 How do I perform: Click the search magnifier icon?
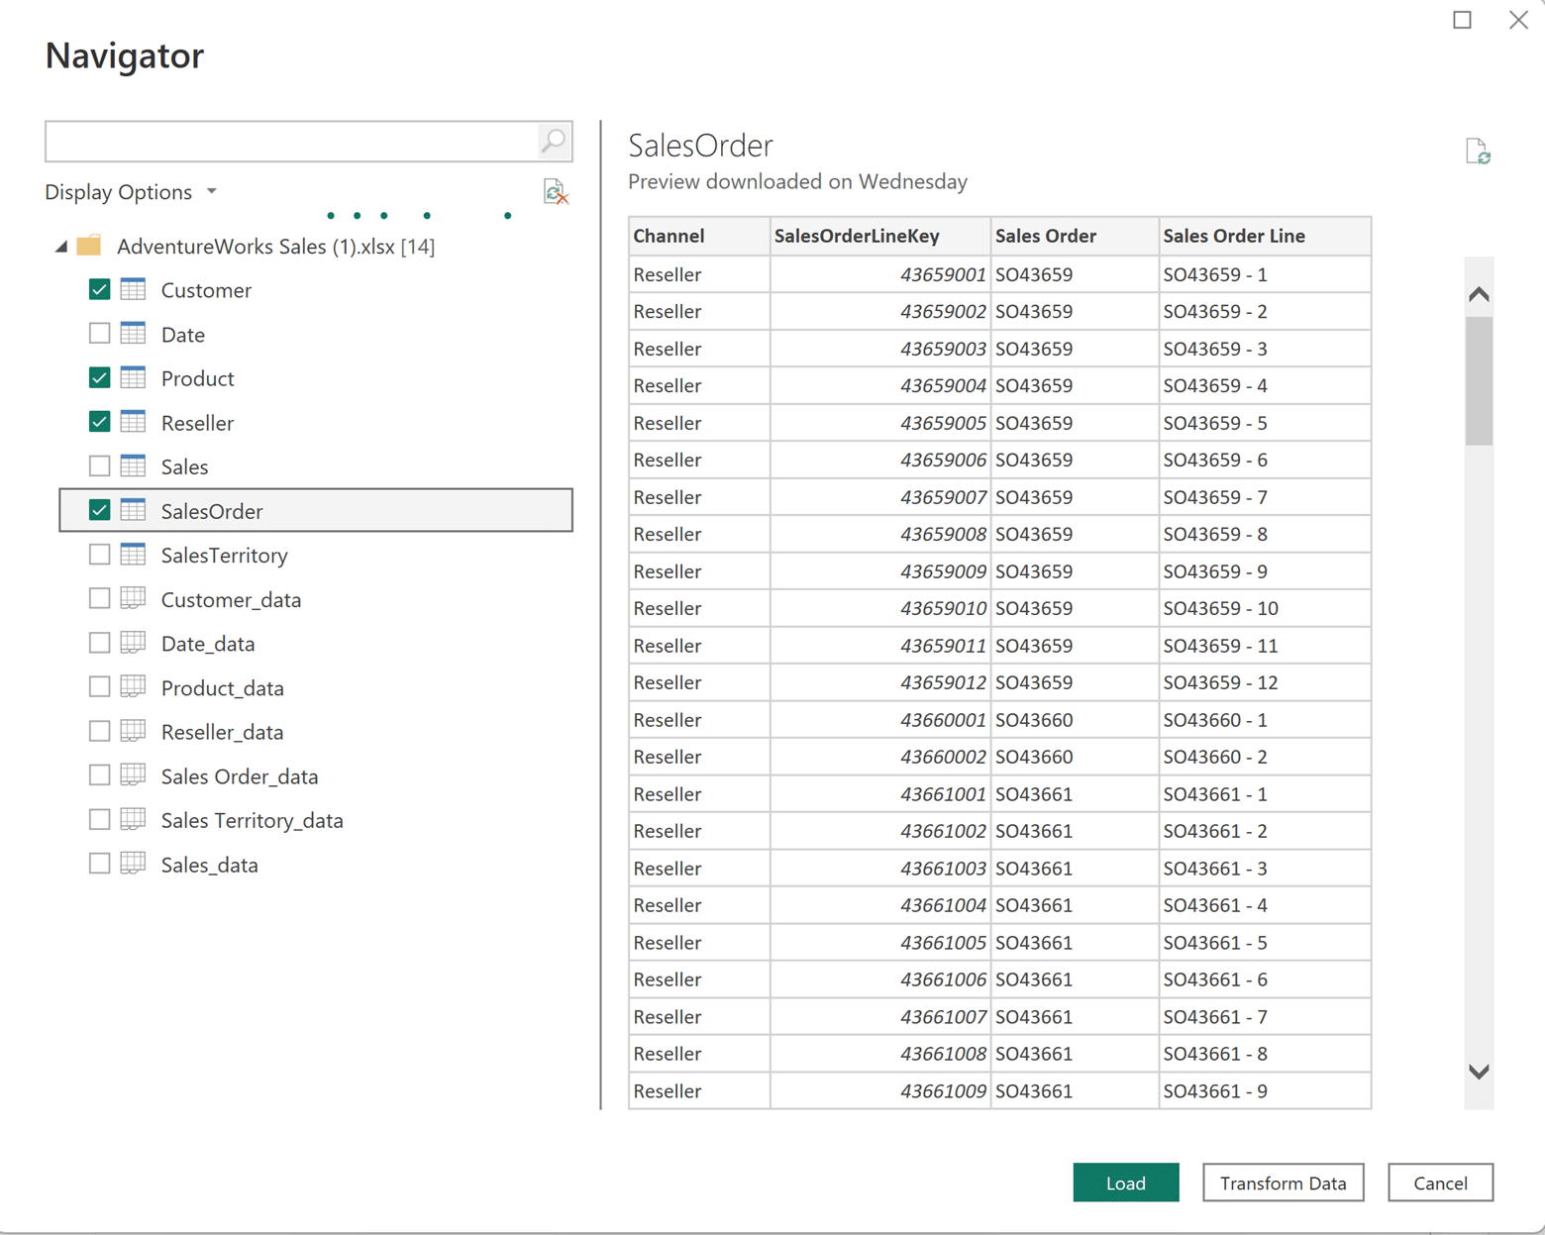pos(552,141)
